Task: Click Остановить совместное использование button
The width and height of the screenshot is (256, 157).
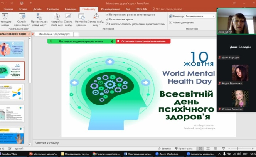Action: 143,41
